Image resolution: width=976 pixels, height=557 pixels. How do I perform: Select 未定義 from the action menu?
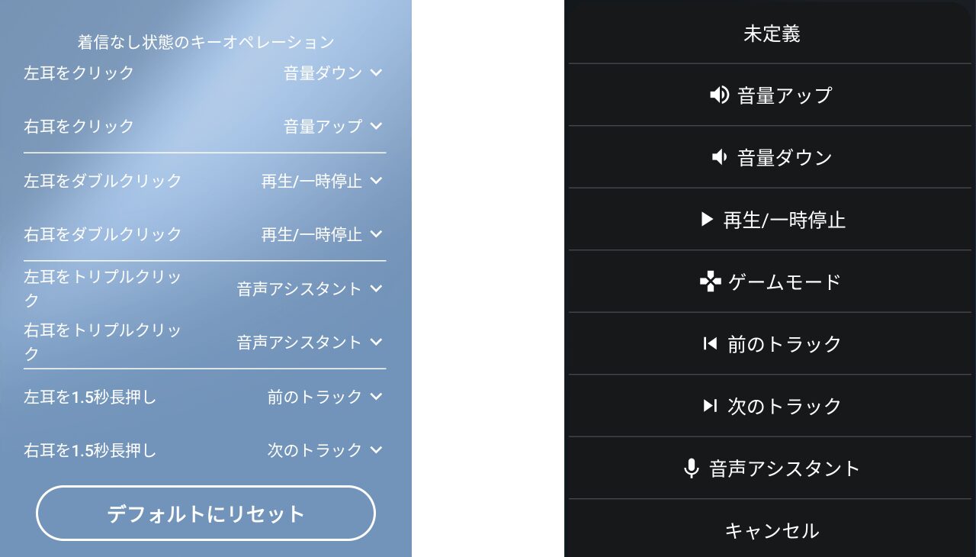pyautogui.click(x=771, y=34)
